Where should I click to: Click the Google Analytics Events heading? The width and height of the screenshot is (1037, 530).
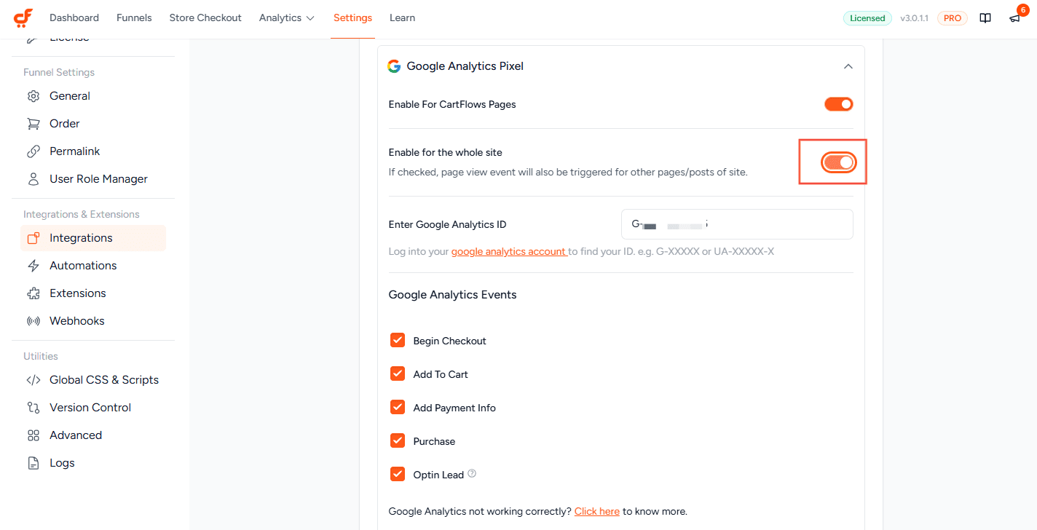click(x=453, y=295)
